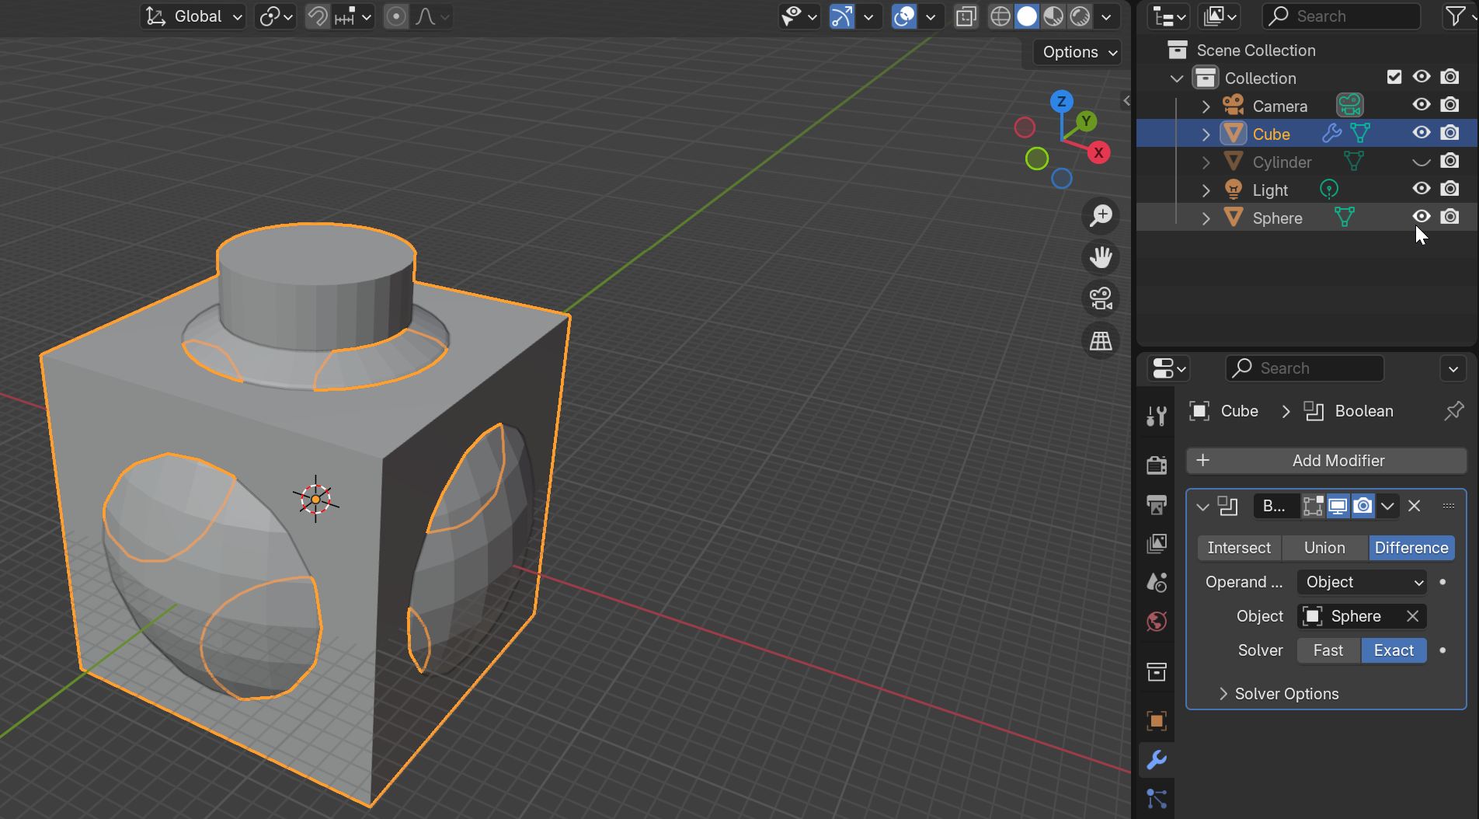Click the properties panel search field
This screenshot has height=819, width=1479.
pyautogui.click(x=1305, y=368)
